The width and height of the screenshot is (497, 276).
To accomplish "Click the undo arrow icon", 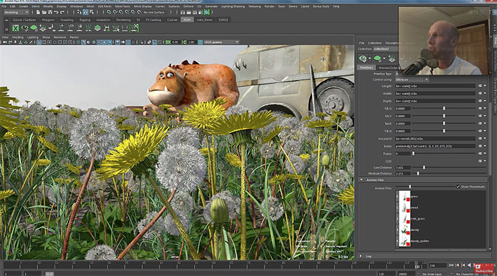I will [x=56, y=12].
